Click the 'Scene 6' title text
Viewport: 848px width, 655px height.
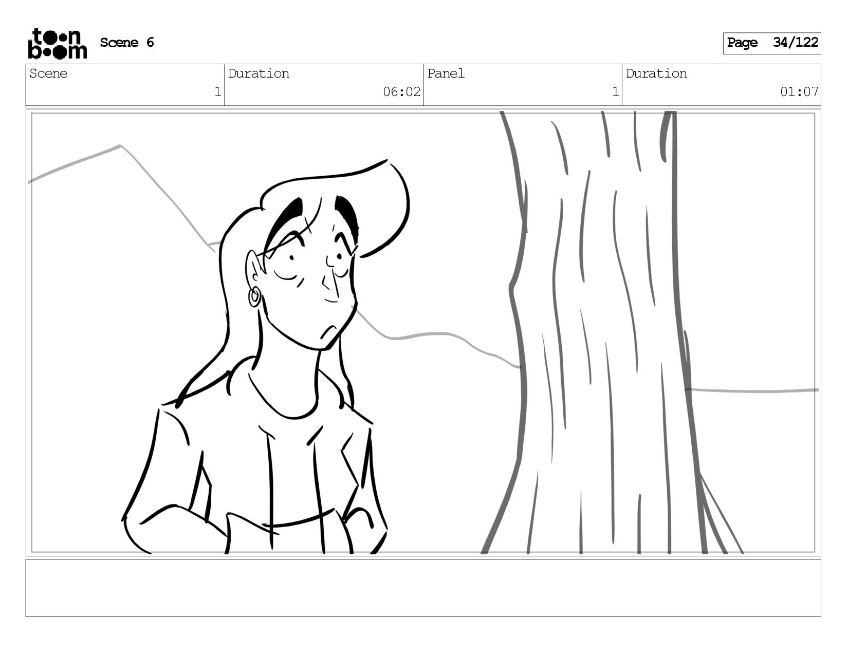pos(127,43)
